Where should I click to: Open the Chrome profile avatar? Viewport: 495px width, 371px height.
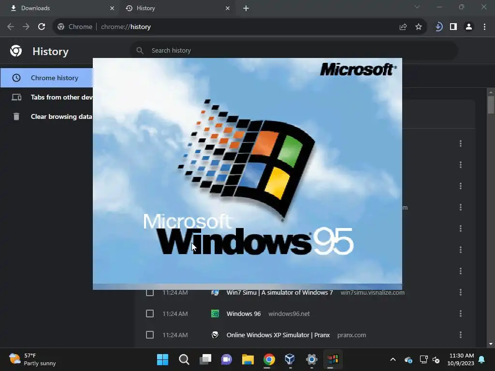click(x=469, y=27)
